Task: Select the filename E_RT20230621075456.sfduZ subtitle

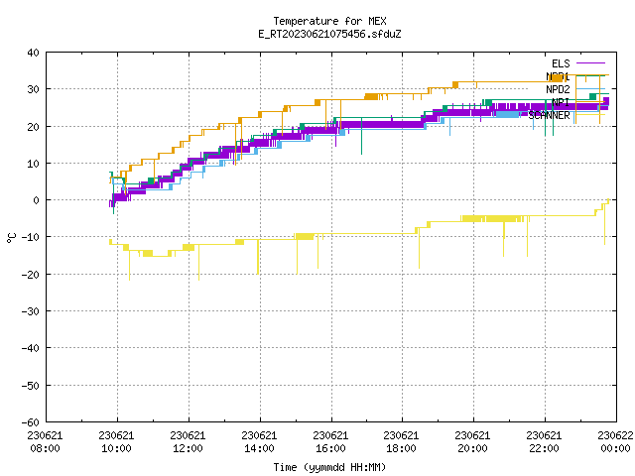Action: tap(329, 34)
